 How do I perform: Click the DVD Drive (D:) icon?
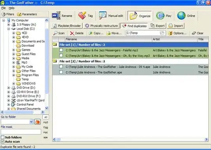click(13, 88)
